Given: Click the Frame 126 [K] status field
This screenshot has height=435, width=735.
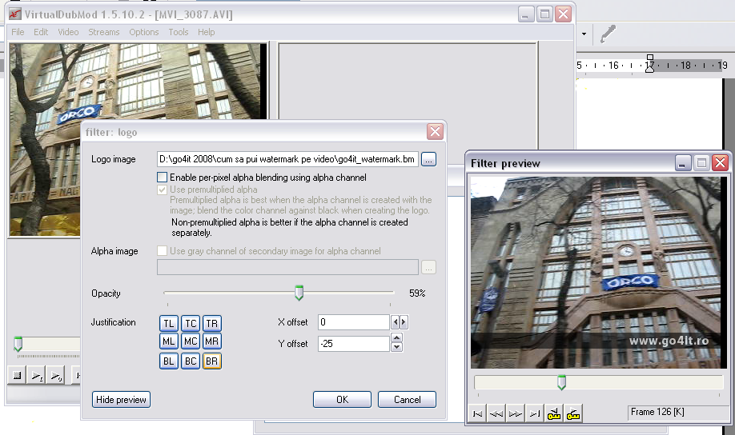Looking at the screenshot, I should tap(677, 412).
